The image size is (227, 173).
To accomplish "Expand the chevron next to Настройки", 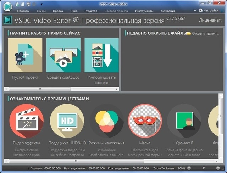I will pos(195,11).
